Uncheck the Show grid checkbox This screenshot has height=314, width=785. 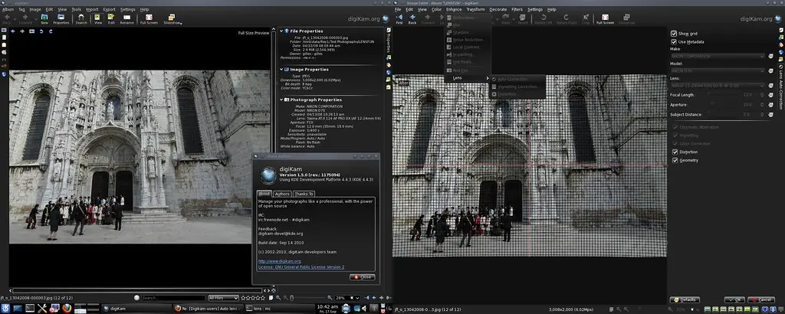673,34
